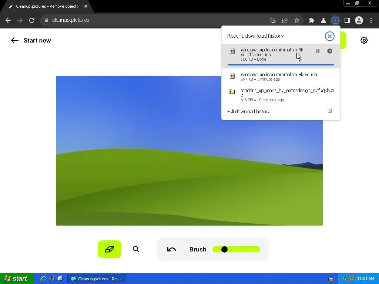
Task: Click the browser forward arrow
Action: [x=20, y=20]
